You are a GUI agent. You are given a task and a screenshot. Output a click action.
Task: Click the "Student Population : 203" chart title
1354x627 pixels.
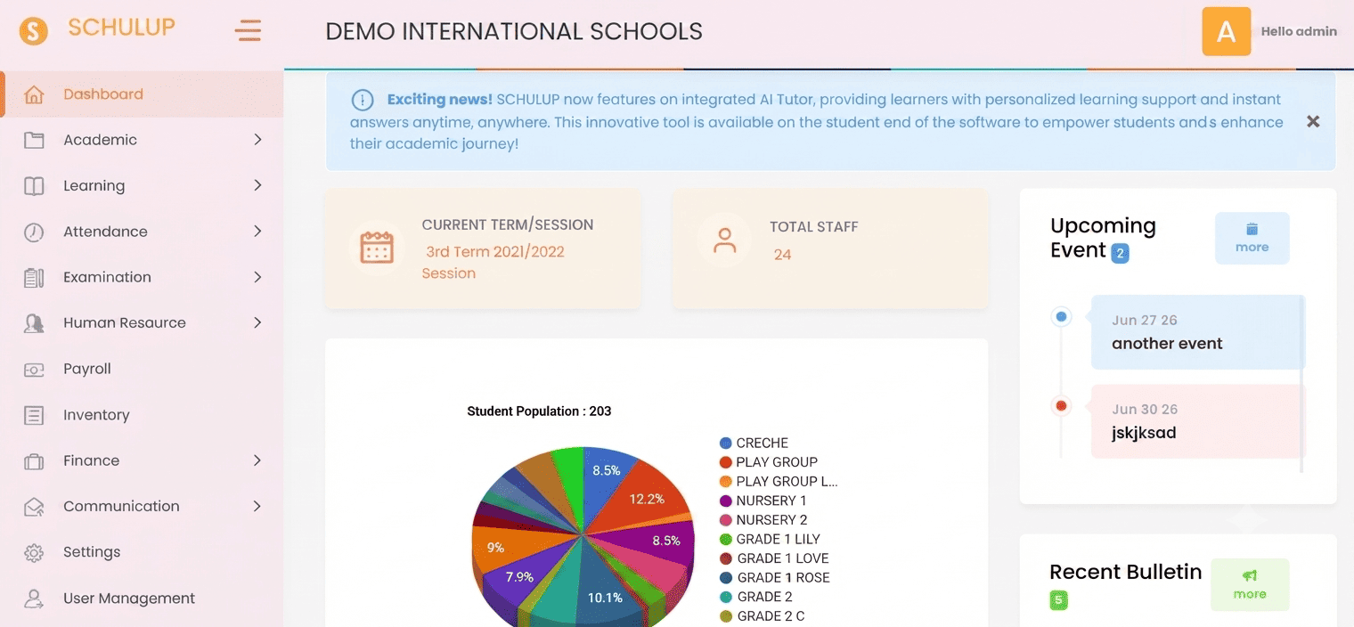[x=539, y=411]
